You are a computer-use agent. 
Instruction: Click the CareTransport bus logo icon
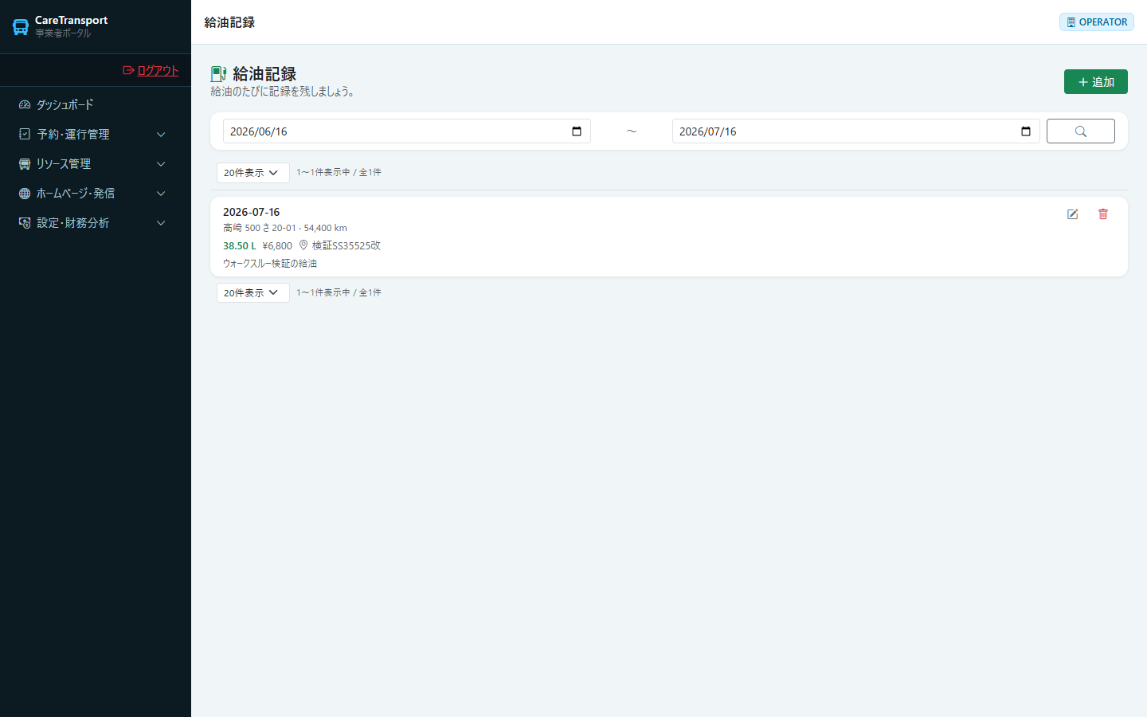21,27
